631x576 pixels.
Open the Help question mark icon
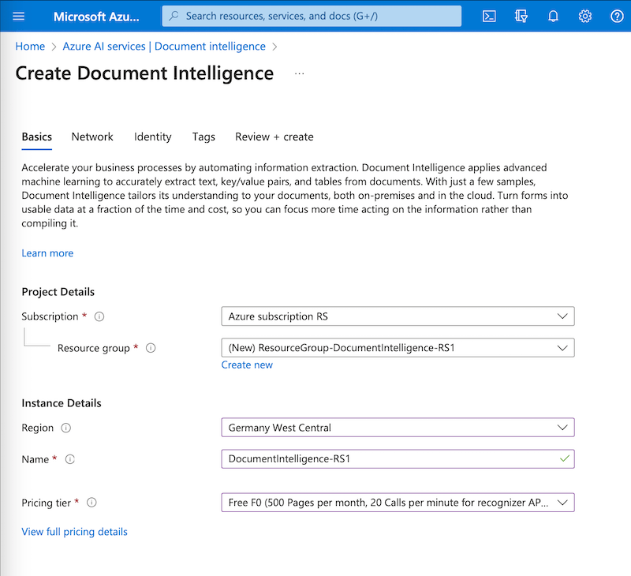(617, 16)
